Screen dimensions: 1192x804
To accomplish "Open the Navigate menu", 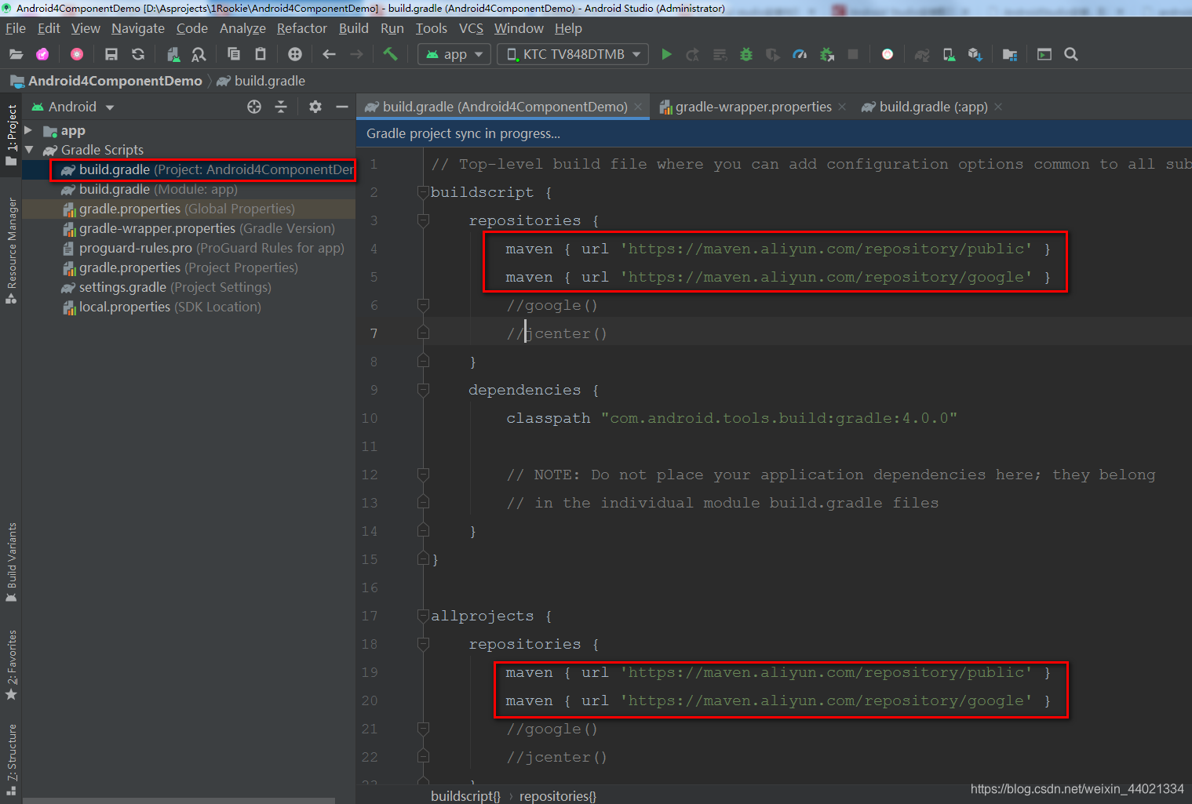I will pyautogui.click(x=138, y=28).
